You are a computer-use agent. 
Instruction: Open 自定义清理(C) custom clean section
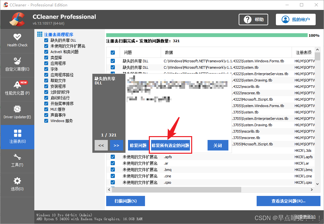(17, 65)
